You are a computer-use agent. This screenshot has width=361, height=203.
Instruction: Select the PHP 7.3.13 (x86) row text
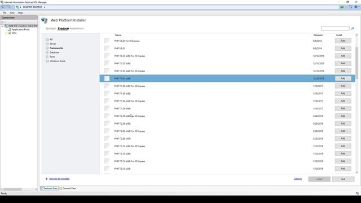click(x=122, y=154)
